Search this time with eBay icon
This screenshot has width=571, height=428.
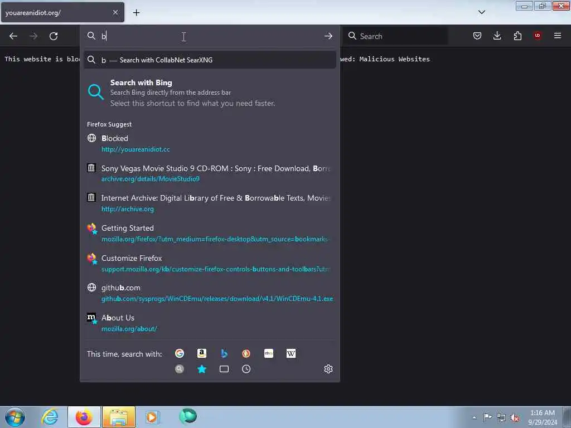click(269, 353)
